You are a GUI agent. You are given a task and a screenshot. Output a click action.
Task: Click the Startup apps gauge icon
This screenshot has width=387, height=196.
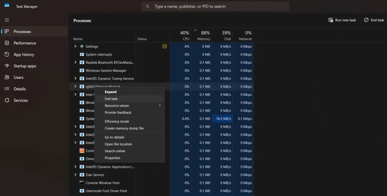(7, 66)
